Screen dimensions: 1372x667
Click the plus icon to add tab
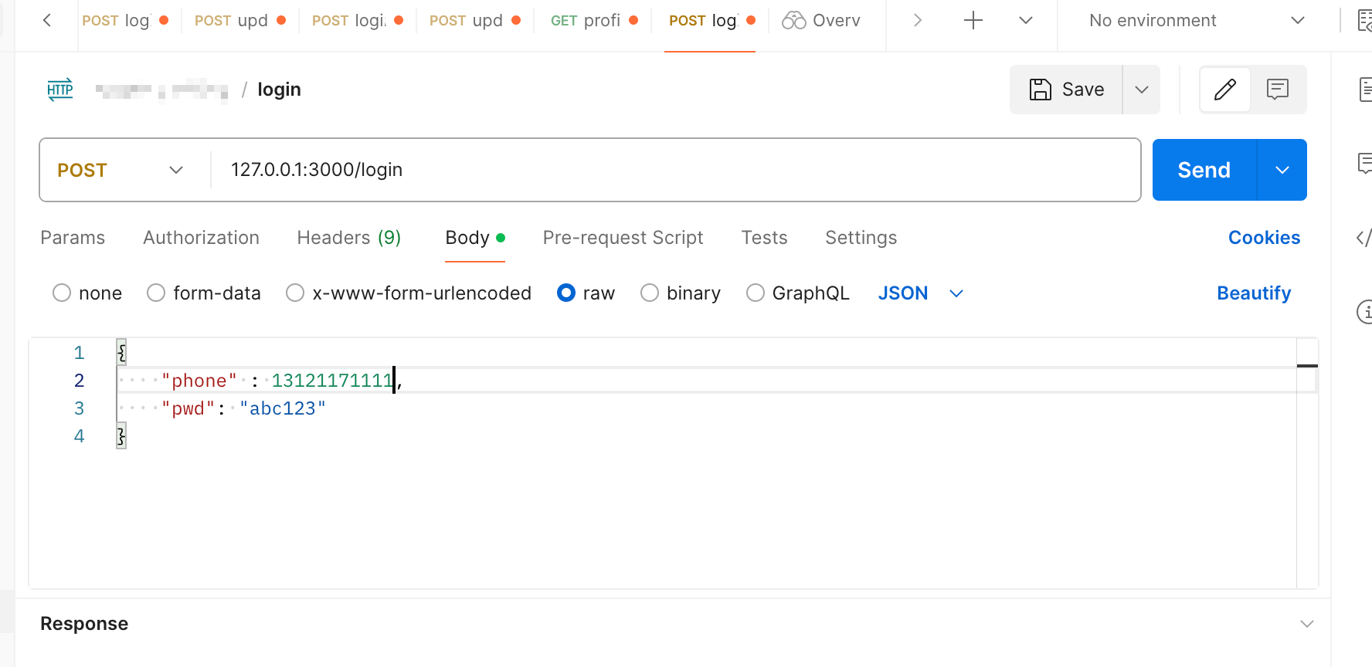[973, 21]
